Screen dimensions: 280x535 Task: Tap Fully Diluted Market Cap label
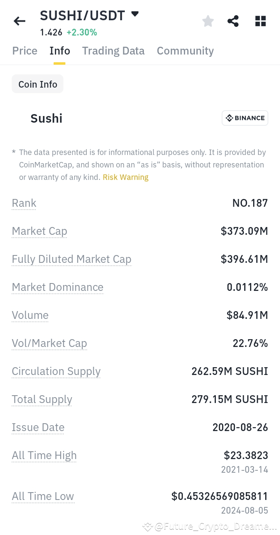click(x=72, y=259)
